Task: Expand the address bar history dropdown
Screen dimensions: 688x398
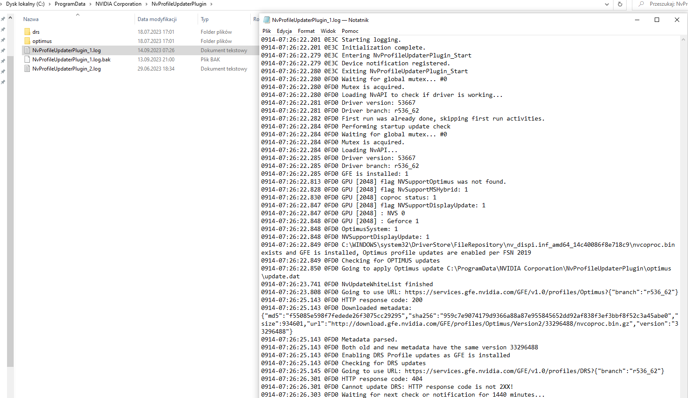Action: tap(606, 4)
